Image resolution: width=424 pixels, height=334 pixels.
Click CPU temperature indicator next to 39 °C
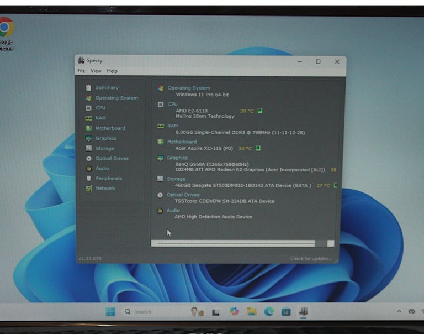[x=260, y=111]
